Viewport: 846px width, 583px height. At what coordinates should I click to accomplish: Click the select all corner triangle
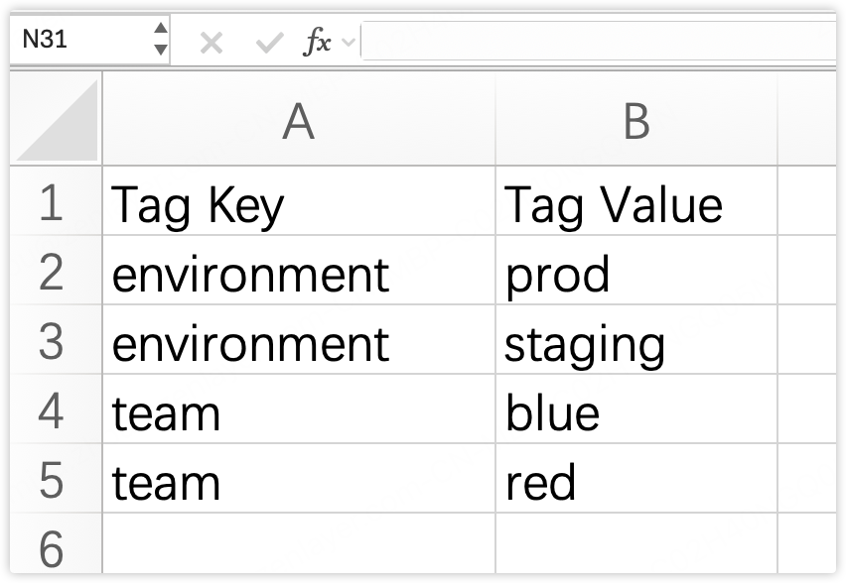click(58, 121)
